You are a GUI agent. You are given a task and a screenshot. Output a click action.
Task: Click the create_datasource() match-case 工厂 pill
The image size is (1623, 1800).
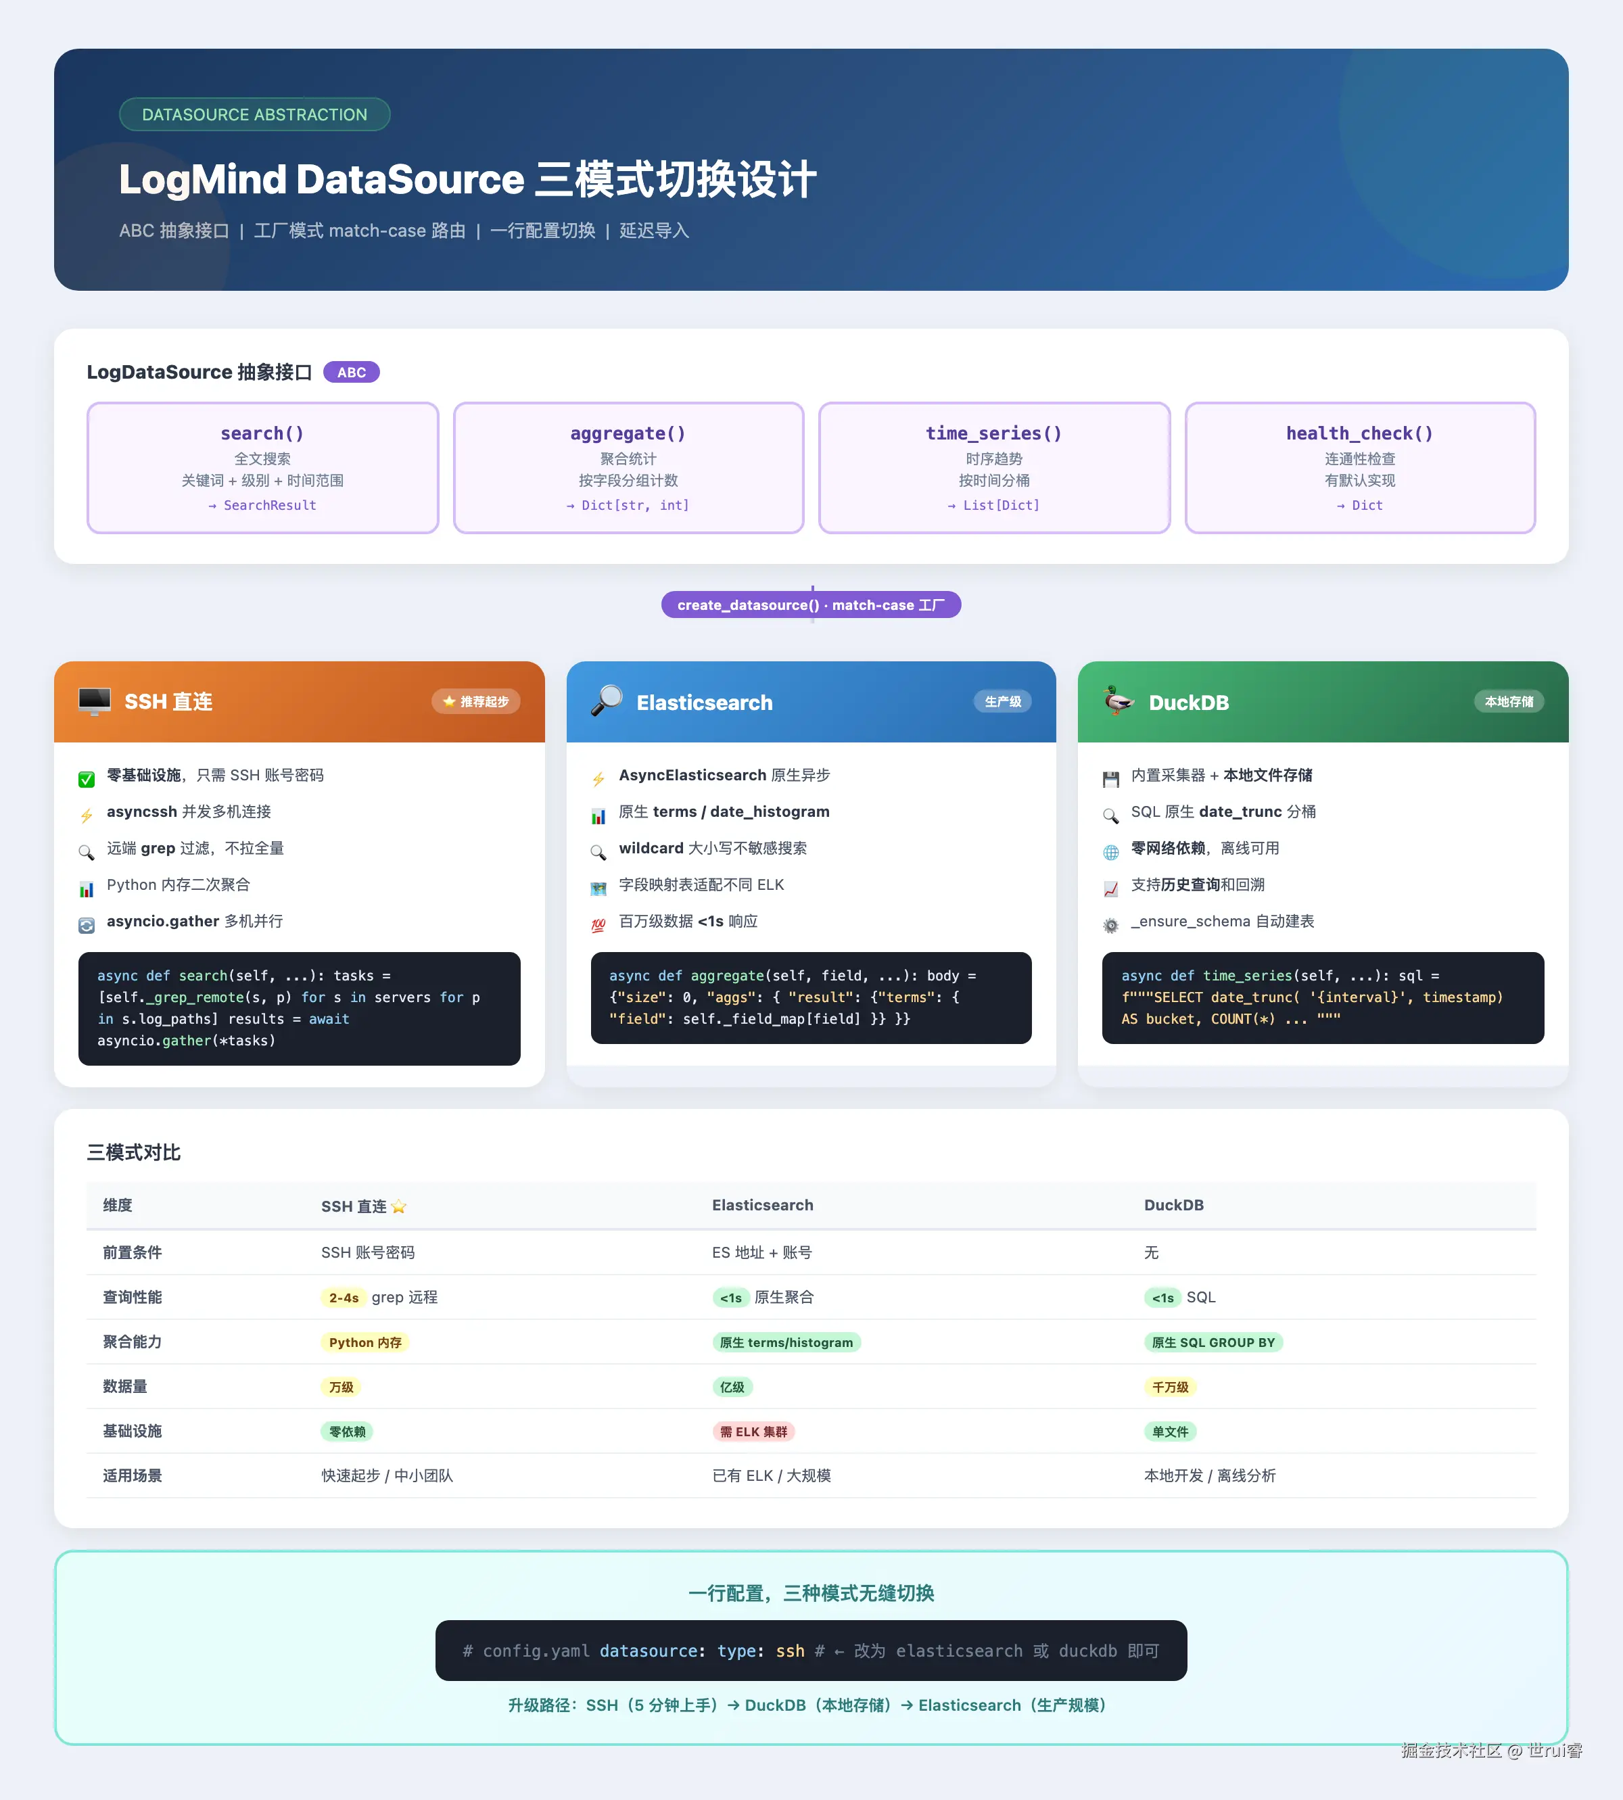pos(811,605)
